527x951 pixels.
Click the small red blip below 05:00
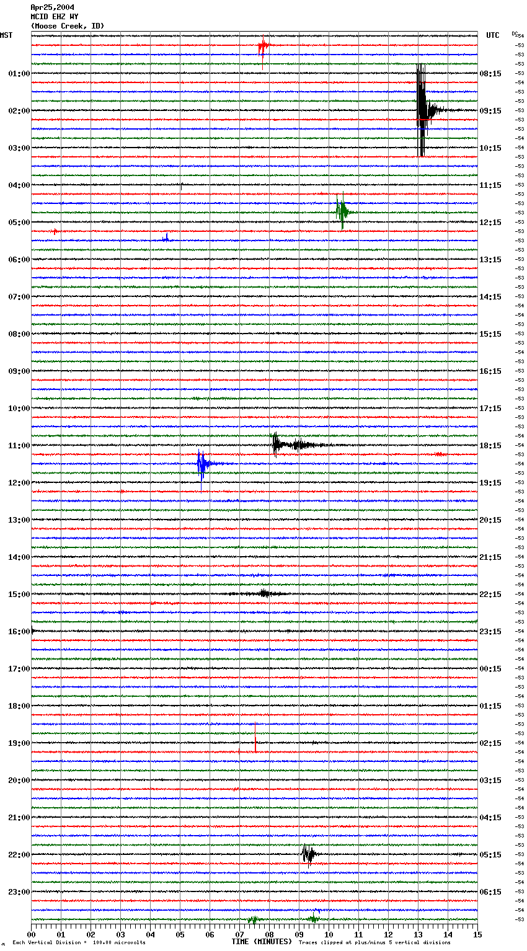point(55,231)
